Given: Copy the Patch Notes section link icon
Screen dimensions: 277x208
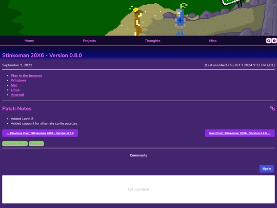Looking at the screenshot, I should tap(272, 108).
